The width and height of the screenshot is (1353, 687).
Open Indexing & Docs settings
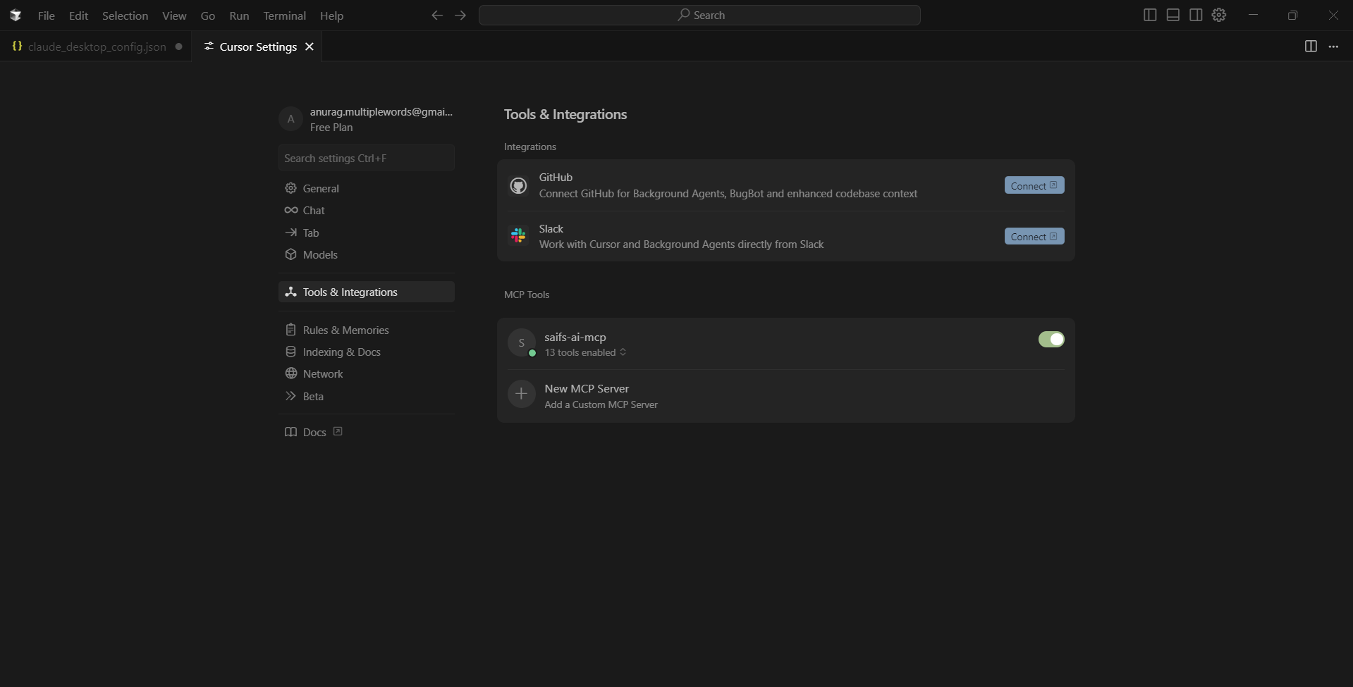coord(367,352)
